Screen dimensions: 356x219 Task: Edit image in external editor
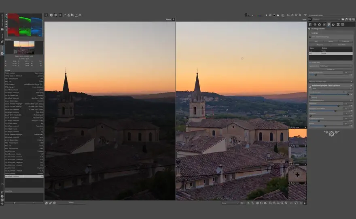pos(54,203)
